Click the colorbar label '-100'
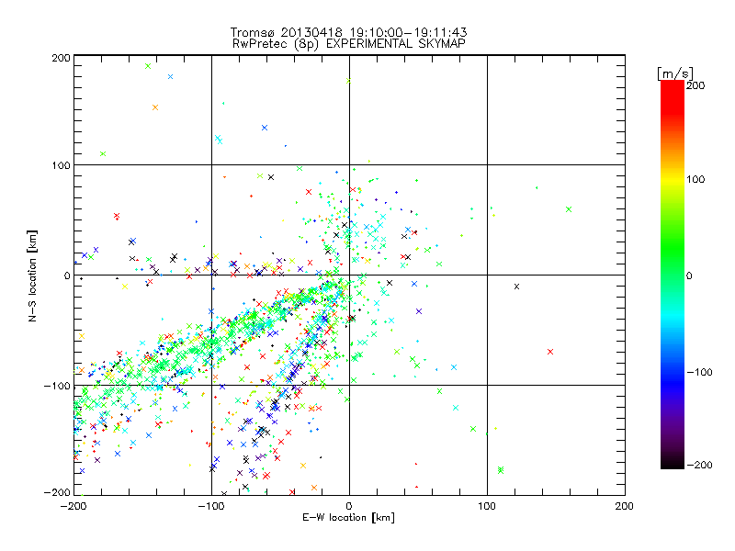Viewport: 735px width, 551px height. click(699, 372)
